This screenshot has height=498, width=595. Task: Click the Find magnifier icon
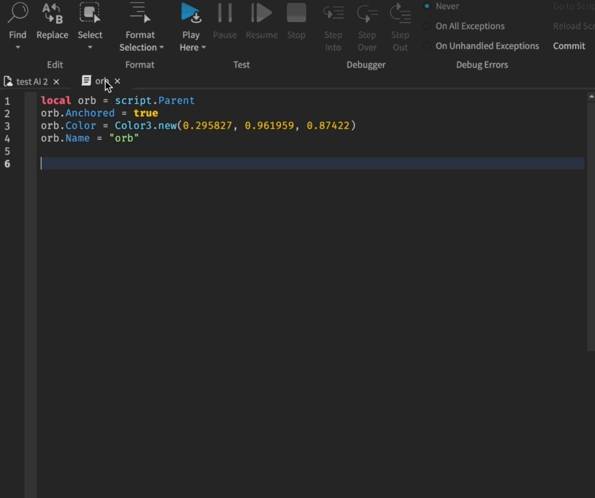17,14
